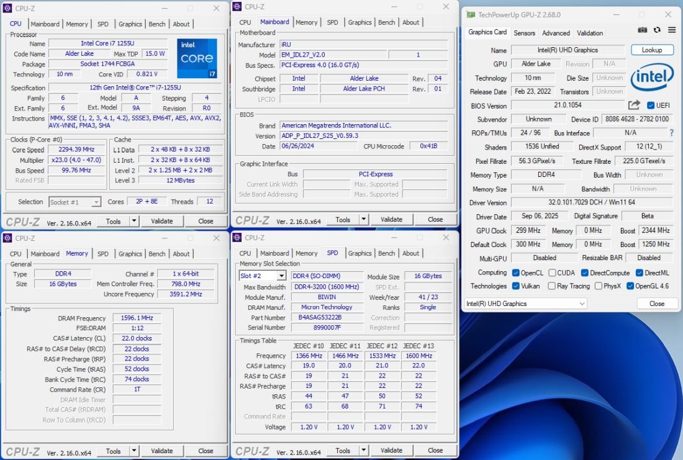Image resolution: width=683 pixels, height=460 pixels.
Task: Toggle the DirectCompute checkbox
Action: [x=584, y=273]
